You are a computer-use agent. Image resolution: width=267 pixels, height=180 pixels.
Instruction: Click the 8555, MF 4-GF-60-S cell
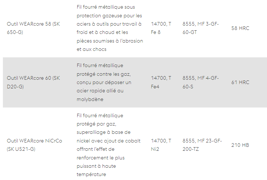click(201, 82)
